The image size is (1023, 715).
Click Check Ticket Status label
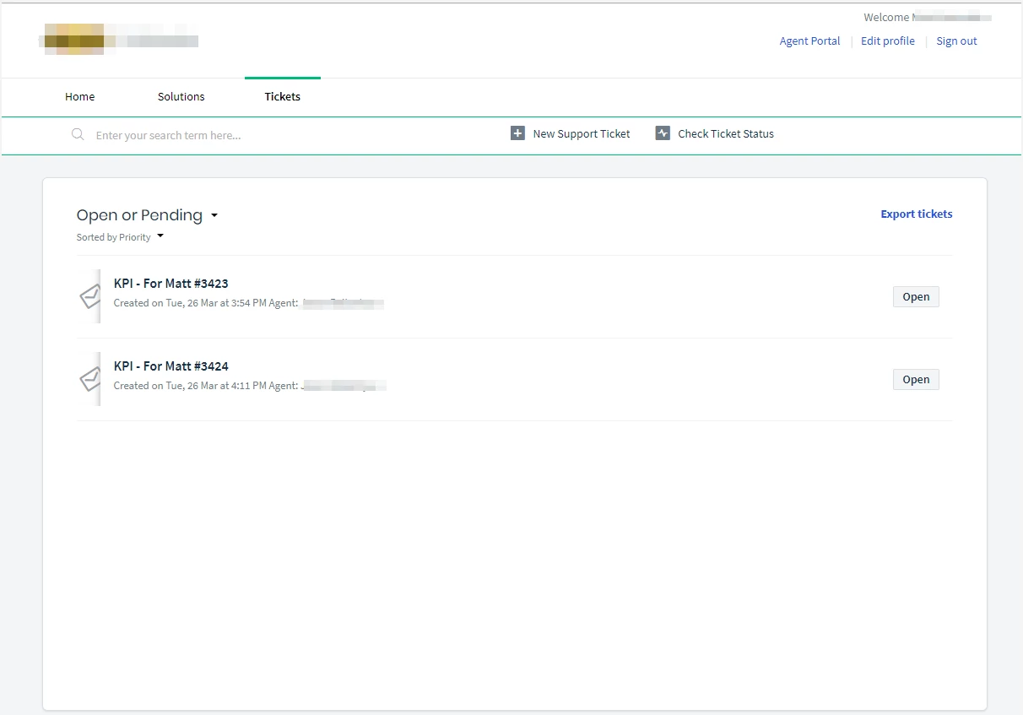tap(726, 133)
